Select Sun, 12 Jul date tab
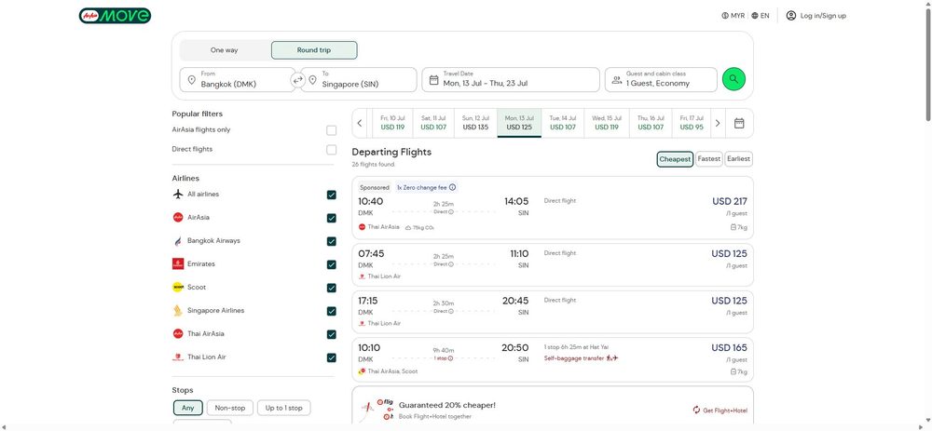932x431 pixels. point(475,123)
